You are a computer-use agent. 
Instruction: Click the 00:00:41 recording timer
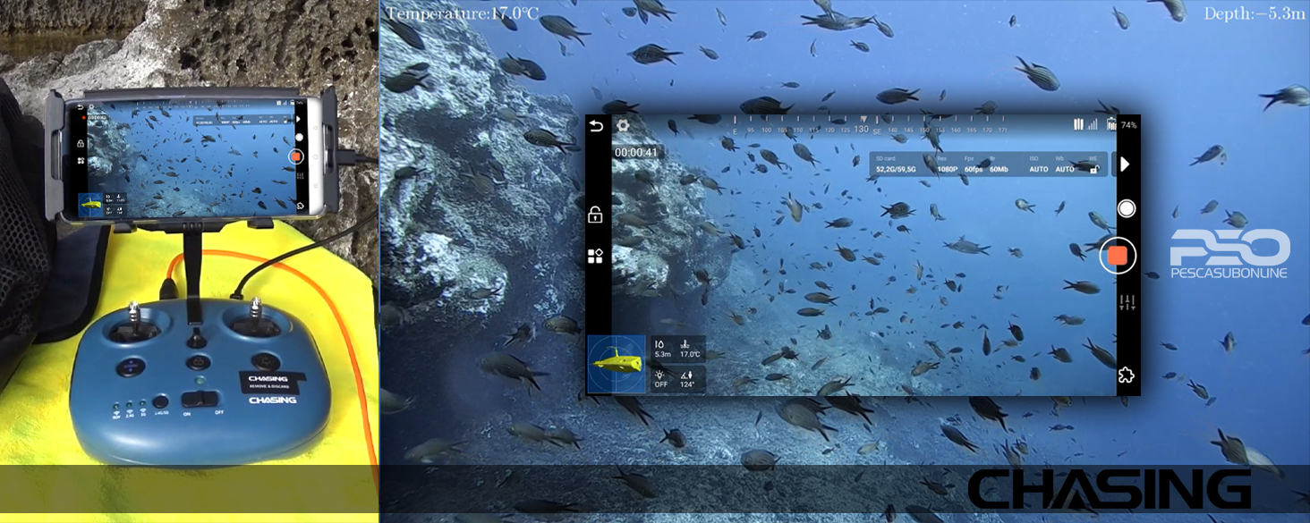point(635,153)
